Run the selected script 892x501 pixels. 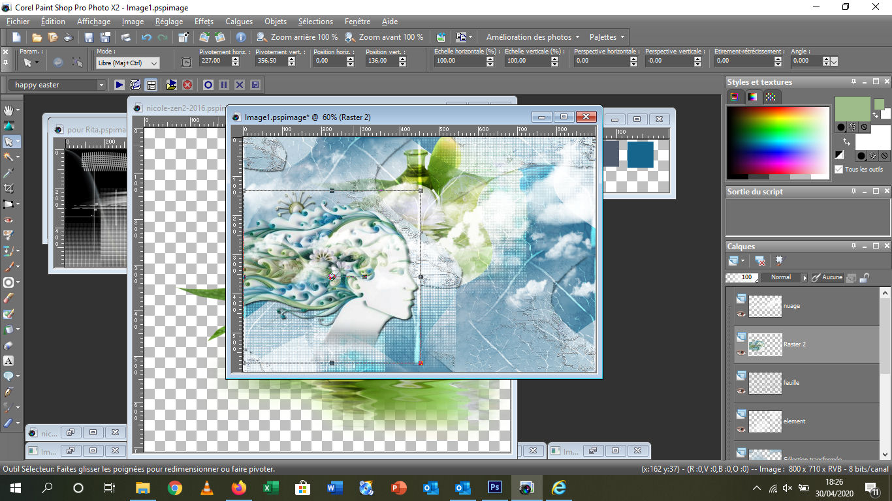tap(119, 85)
